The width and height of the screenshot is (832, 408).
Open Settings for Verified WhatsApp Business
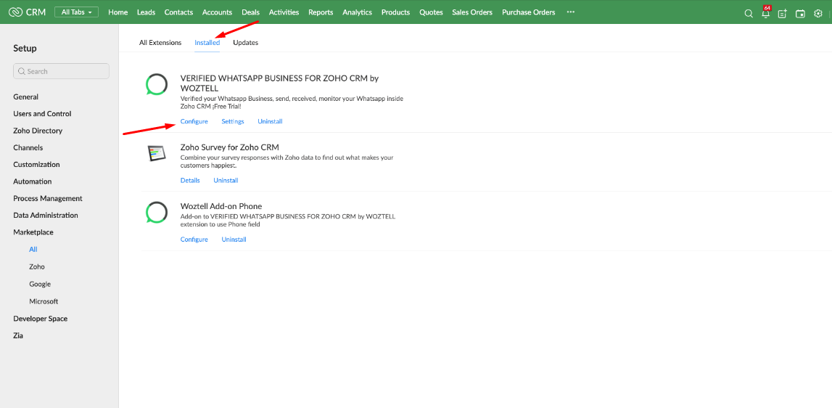tap(233, 122)
